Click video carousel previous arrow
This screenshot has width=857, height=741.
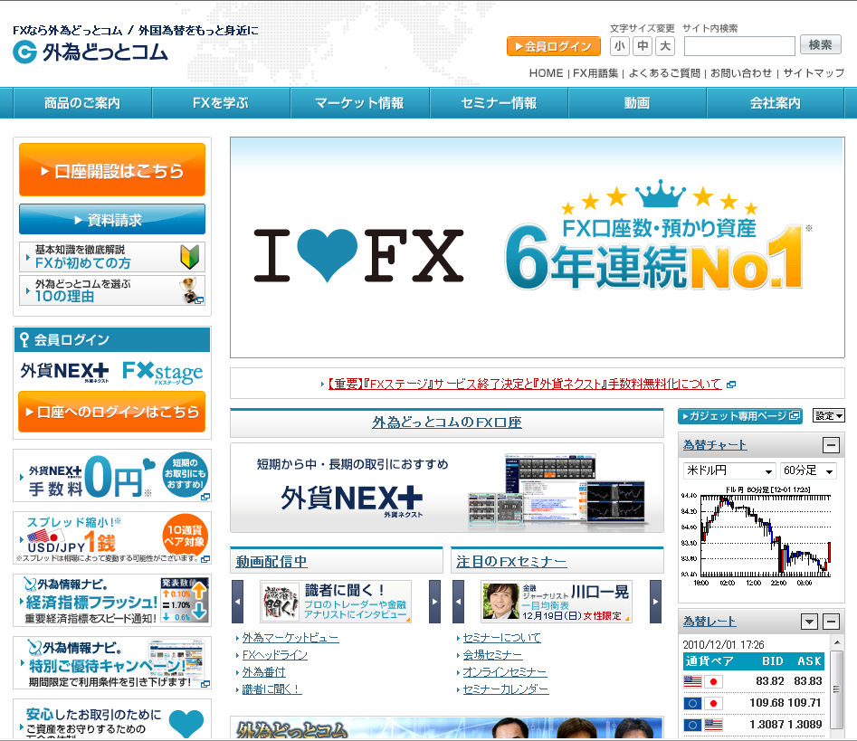click(237, 602)
